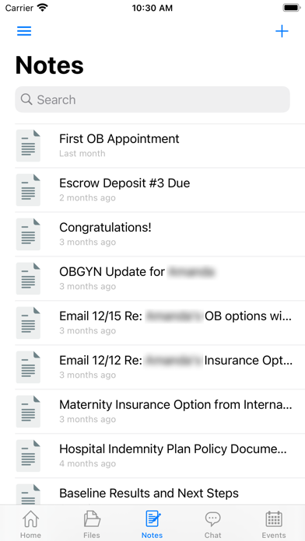Open Escrow Deposit #3 Due note
The image size is (305, 541).
tap(160, 190)
